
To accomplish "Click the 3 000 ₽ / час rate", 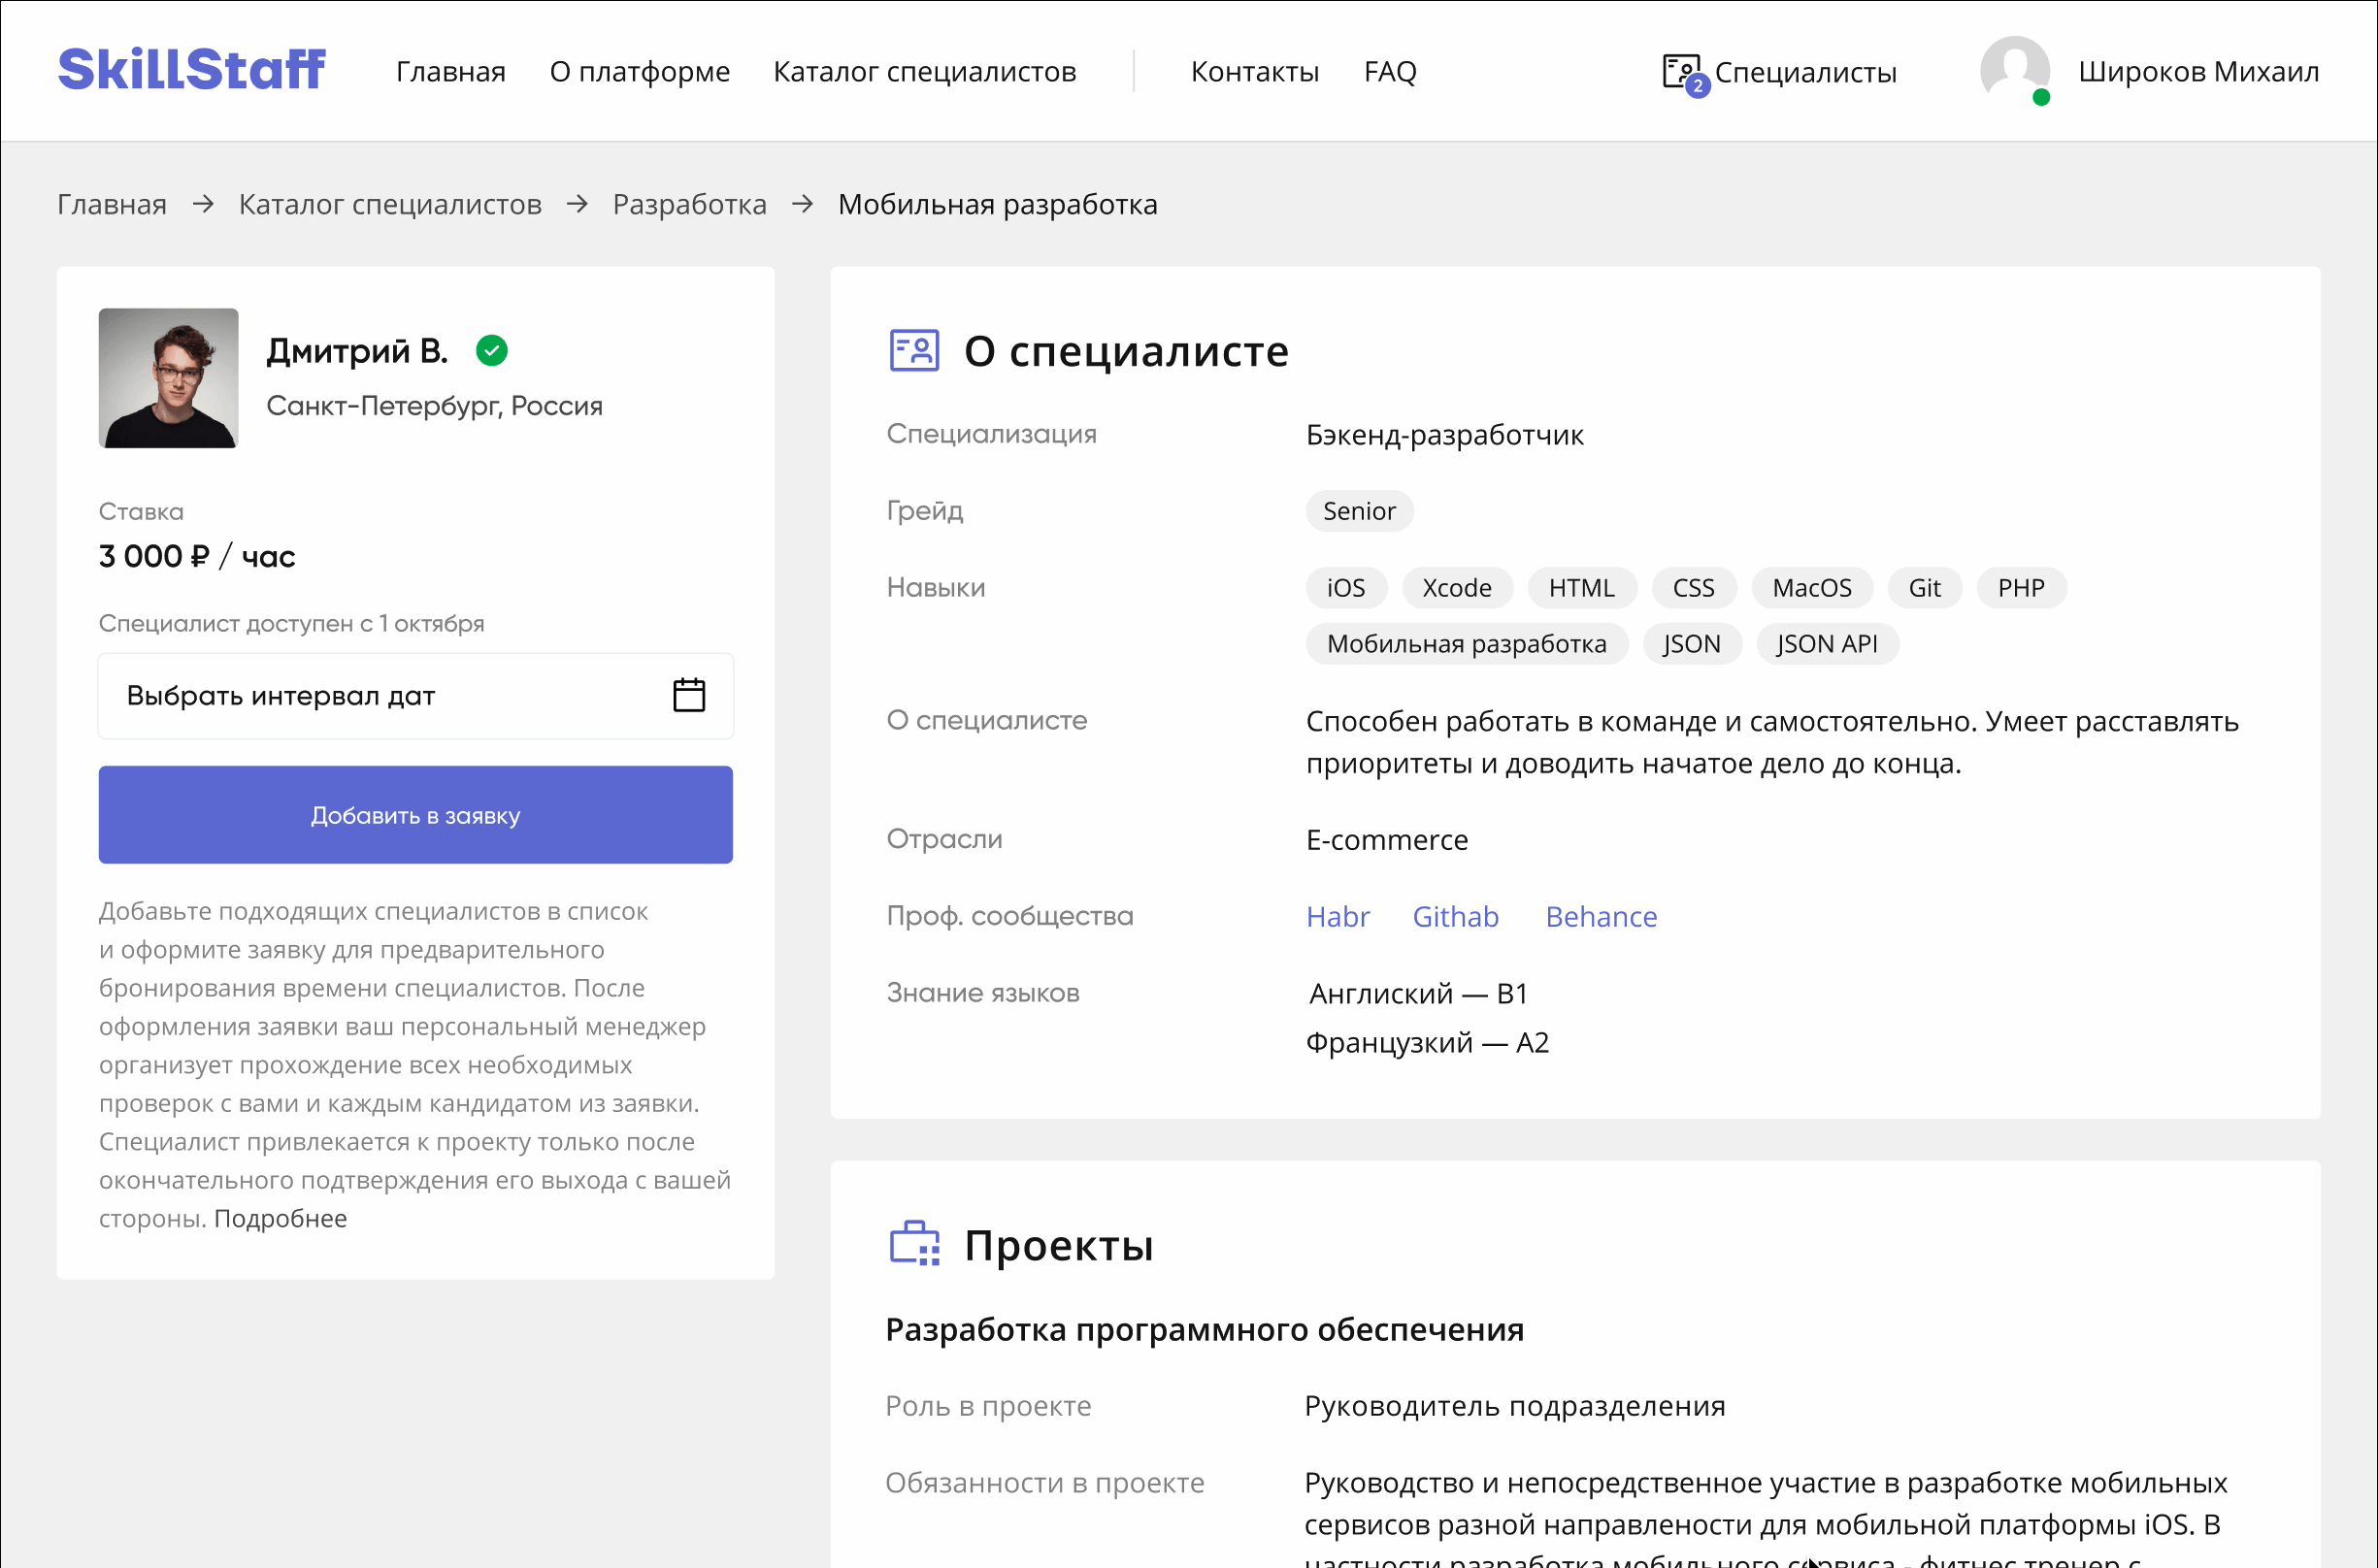I will 197,556.
